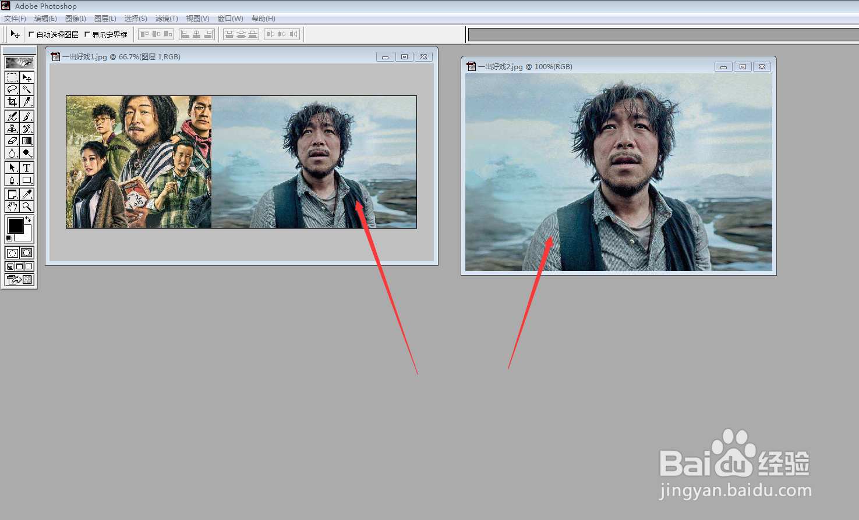The image size is (859, 520).
Task: Open the 选择(S) menu
Action: (136, 19)
